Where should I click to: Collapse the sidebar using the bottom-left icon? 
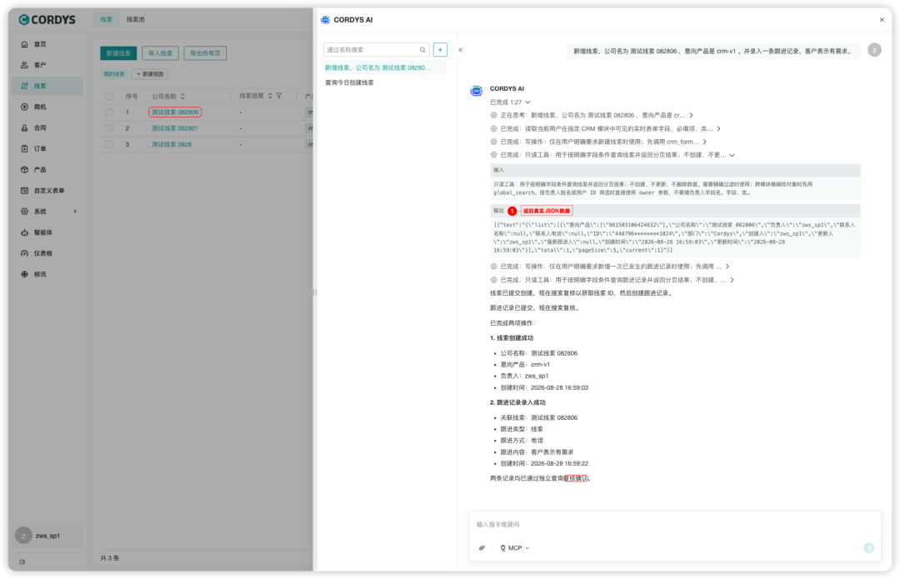click(22, 562)
